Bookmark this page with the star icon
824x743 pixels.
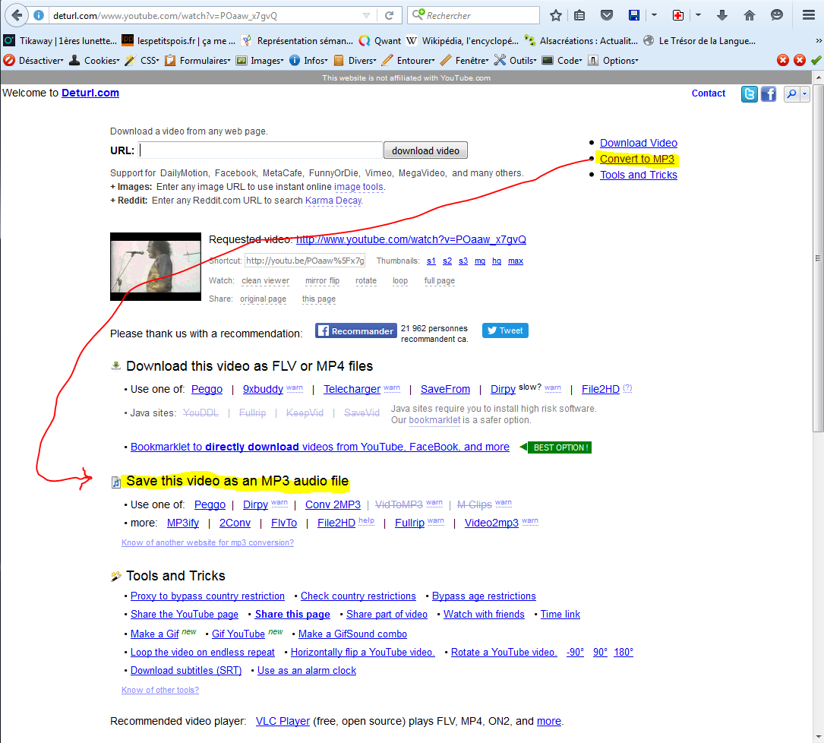pyautogui.click(x=556, y=15)
